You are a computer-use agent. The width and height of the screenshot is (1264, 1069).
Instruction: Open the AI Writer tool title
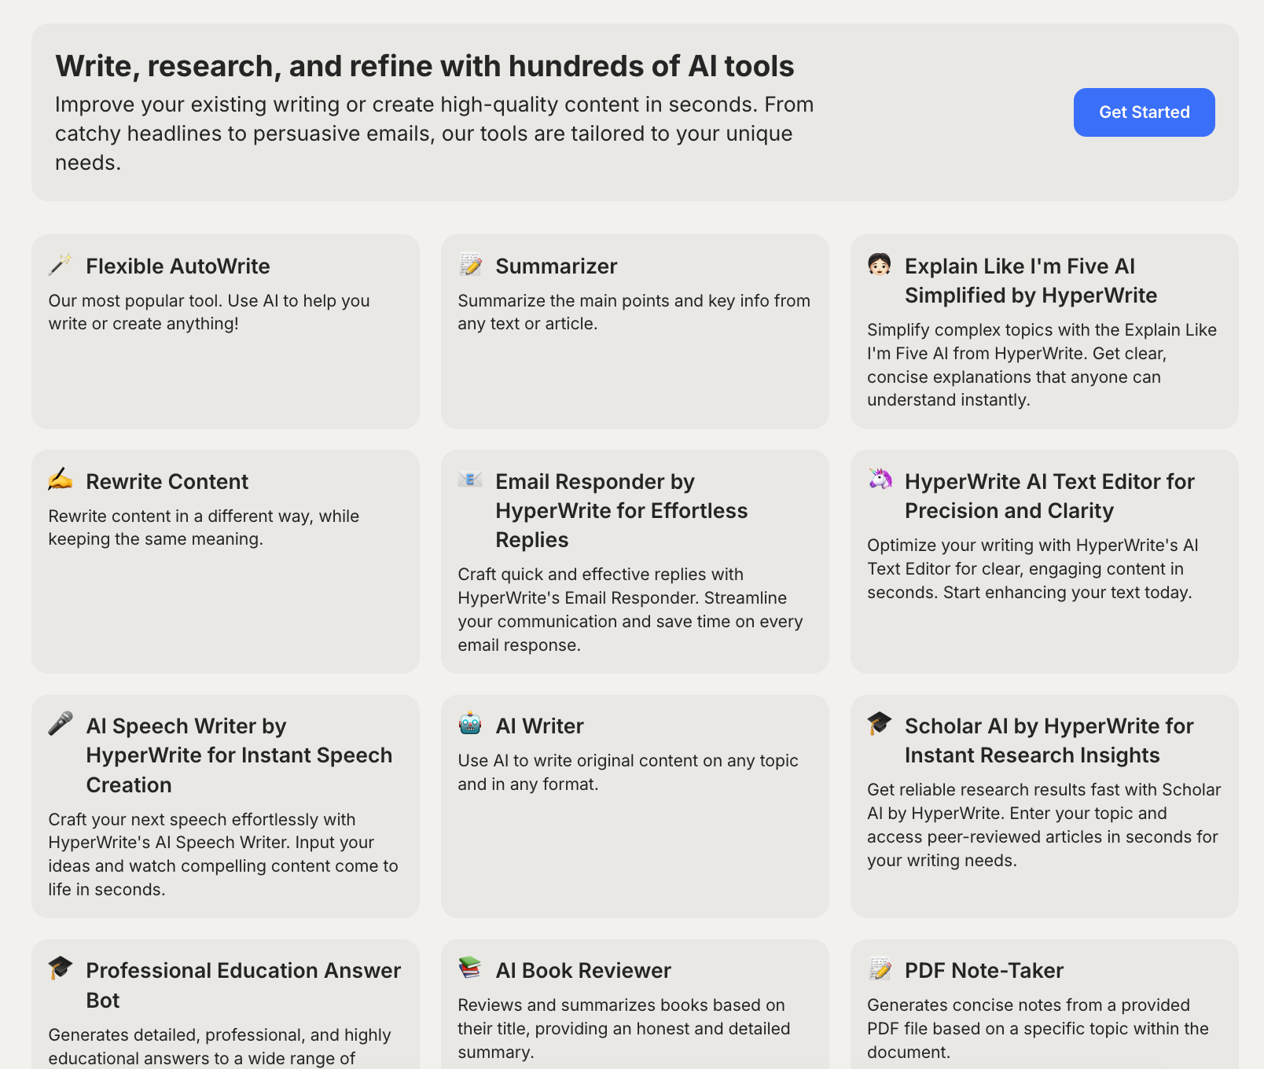[x=540, y=726]
